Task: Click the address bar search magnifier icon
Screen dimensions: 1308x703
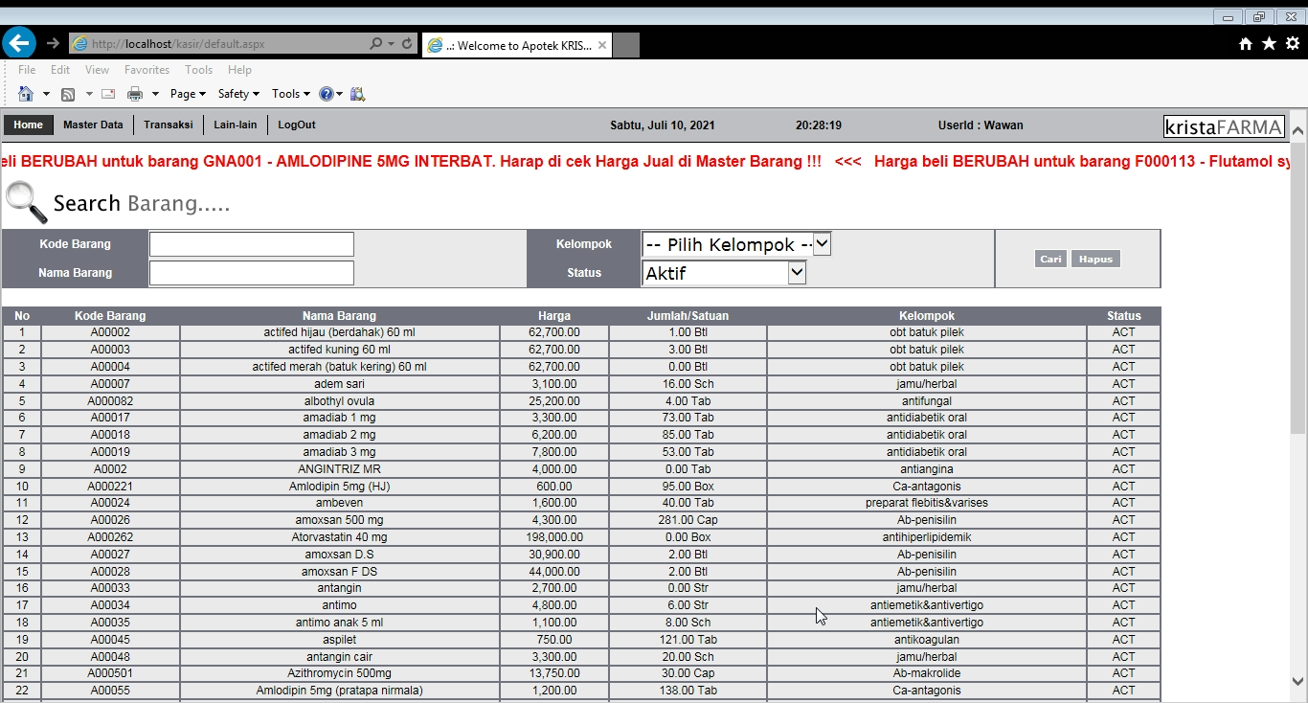Action: 377,43
